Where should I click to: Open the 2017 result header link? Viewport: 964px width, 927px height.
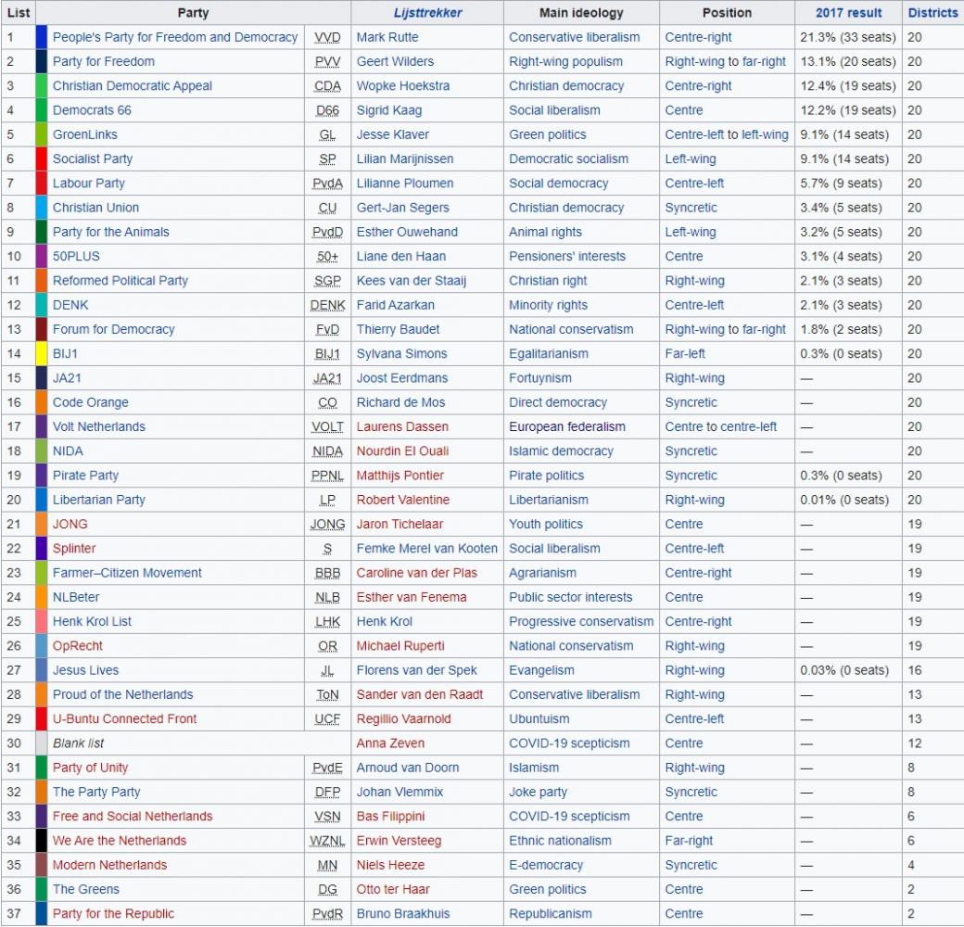point(848,13)
